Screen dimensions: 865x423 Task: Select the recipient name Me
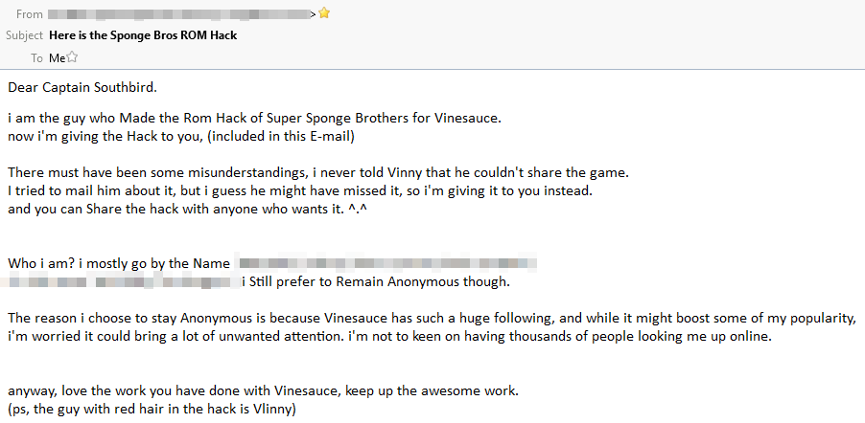point(57,57)
